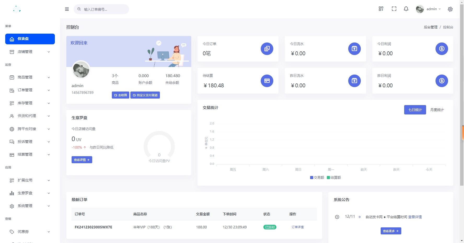Click the 今日利润 dollar icon

click(x=442, y=49)
